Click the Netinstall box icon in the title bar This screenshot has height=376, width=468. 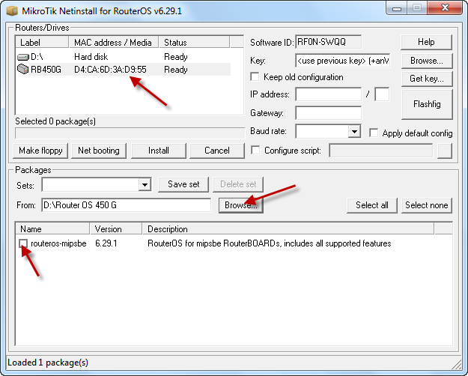[x=12, y=11]
